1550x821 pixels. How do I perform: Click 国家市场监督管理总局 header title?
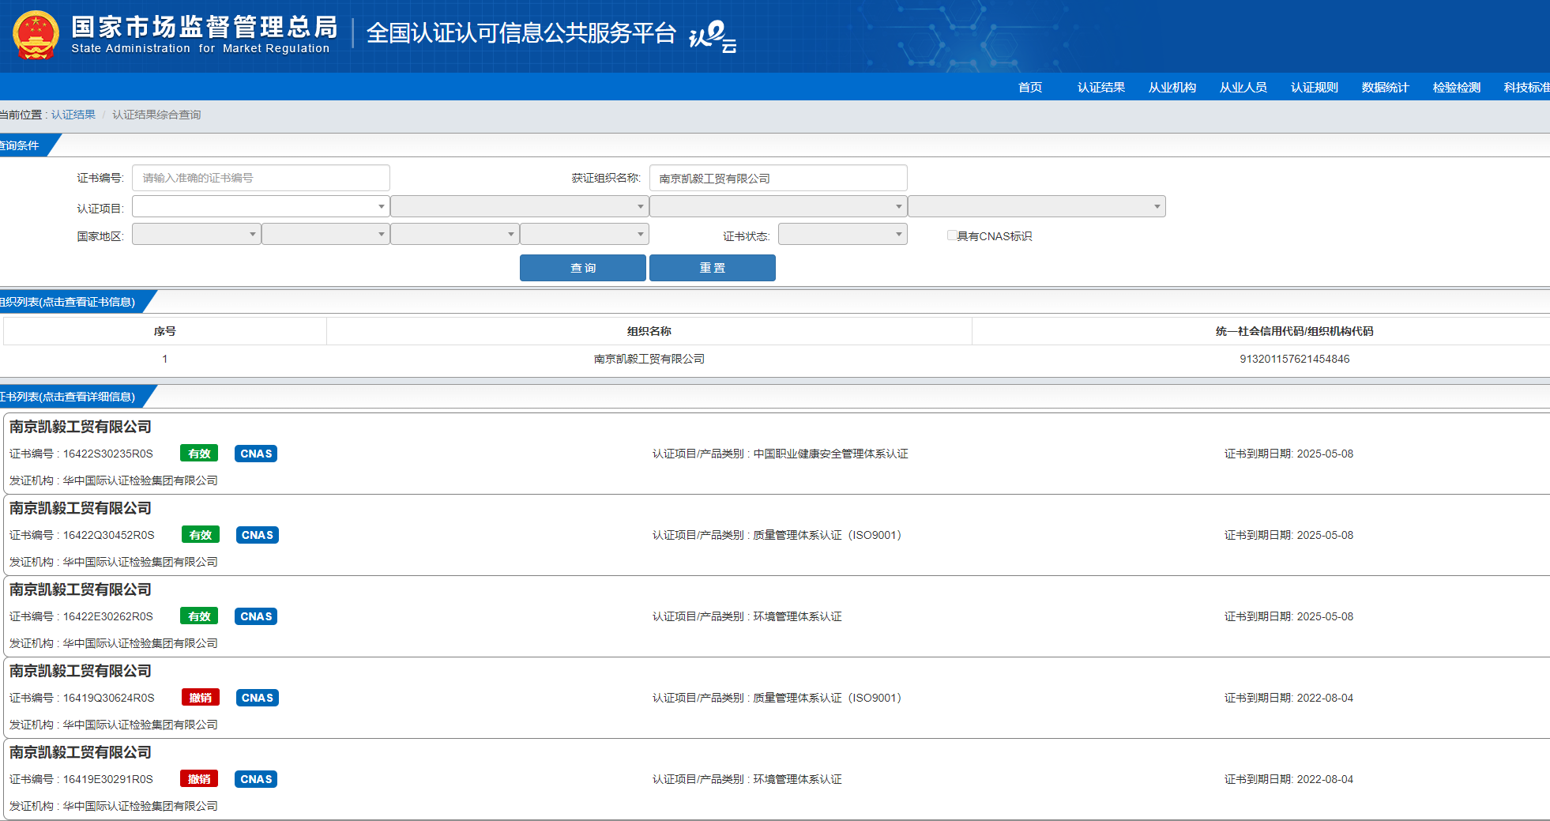click(205, 27)
